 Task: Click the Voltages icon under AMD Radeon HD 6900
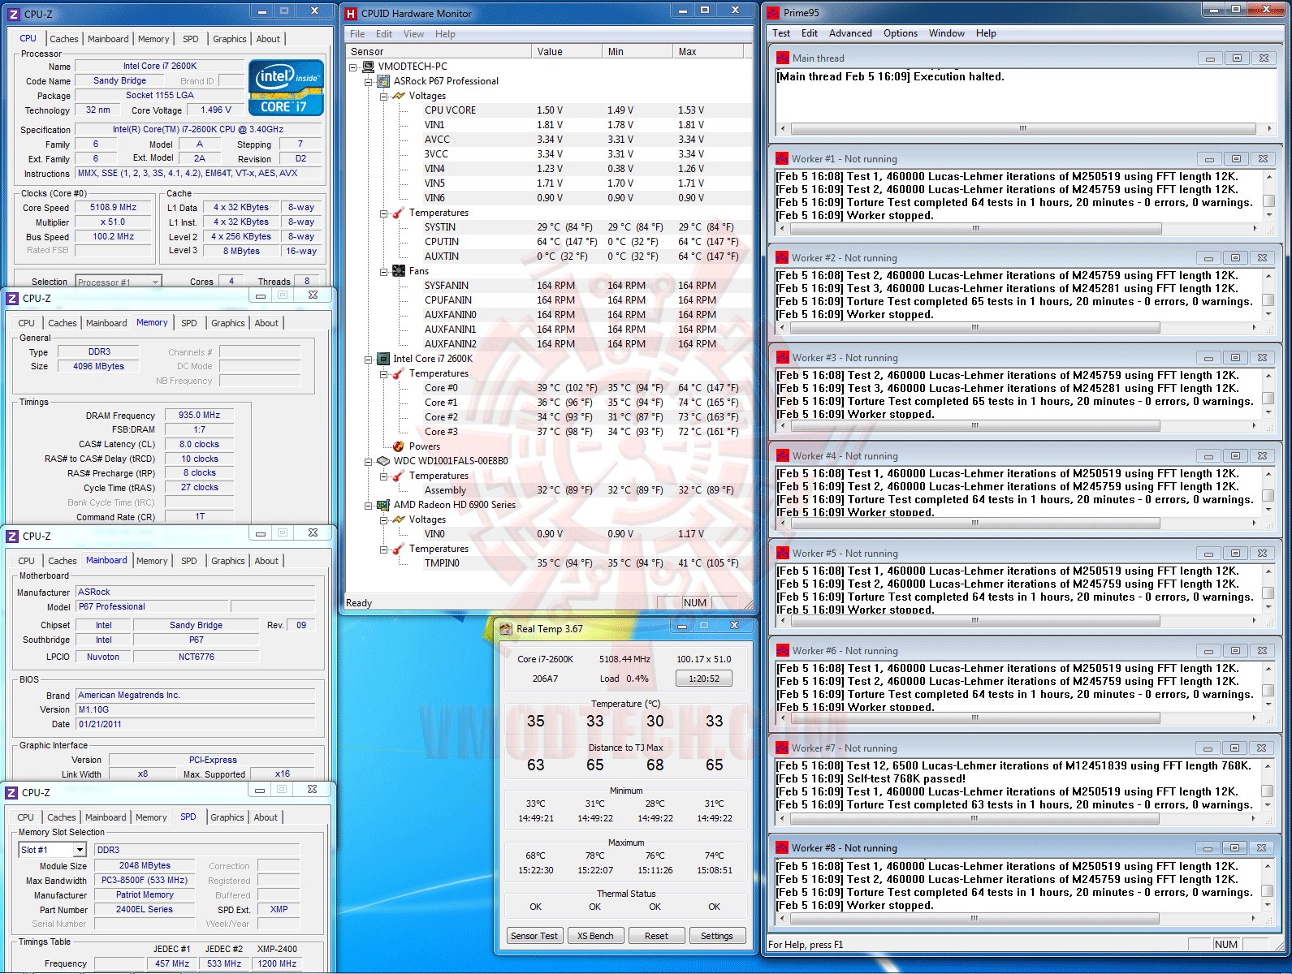[399, 519]
